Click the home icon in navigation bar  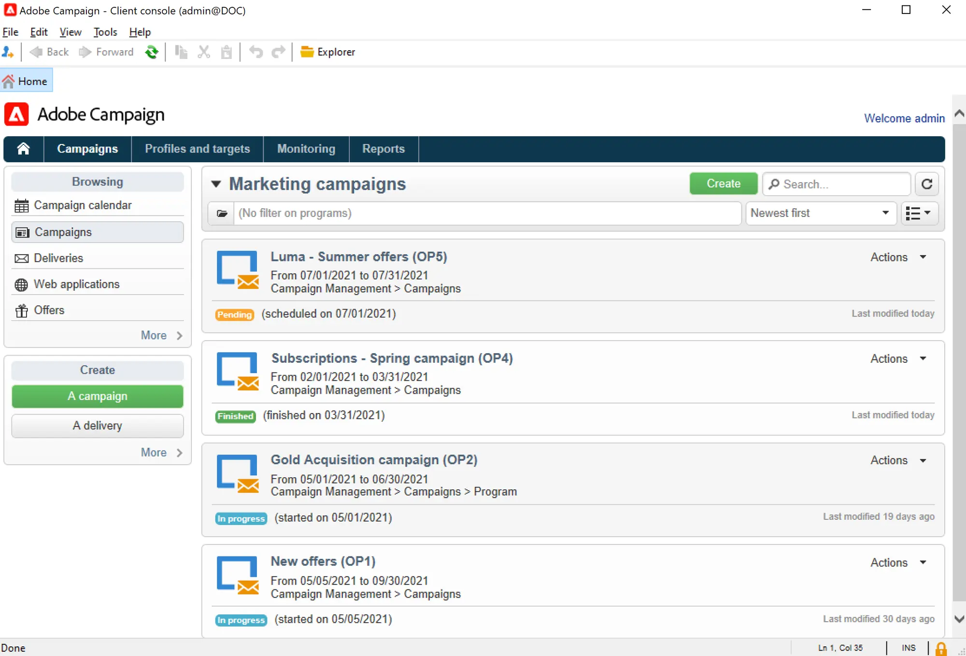tap(23, 149)
